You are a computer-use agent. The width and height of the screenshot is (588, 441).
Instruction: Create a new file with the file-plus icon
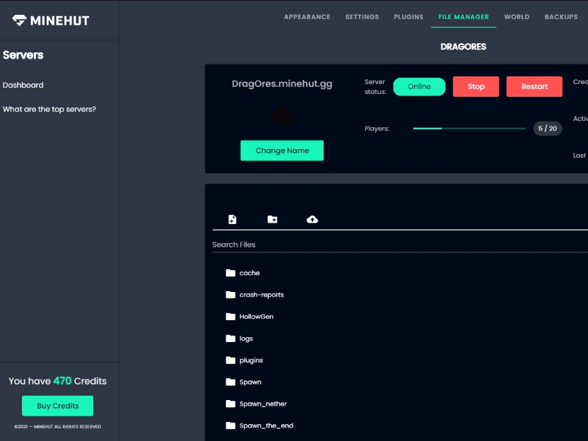(233, 219)
